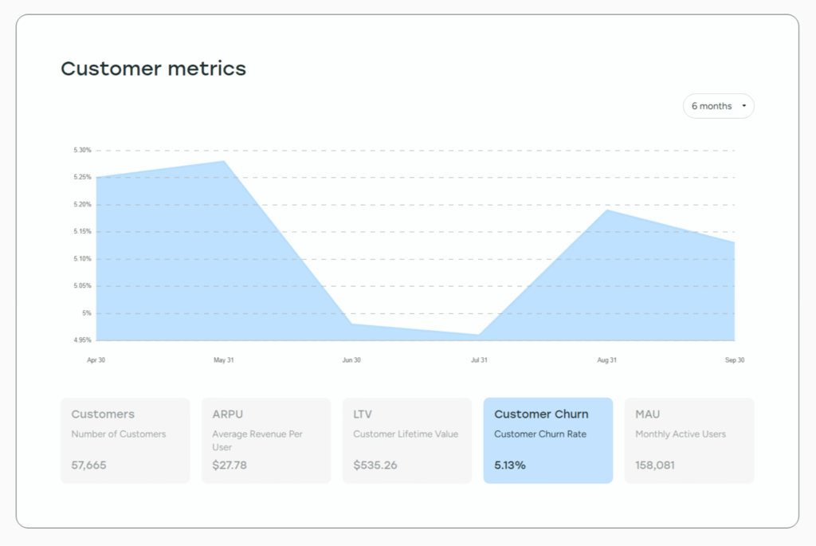
Task: Select the Jul 31 low point on the chart
Action: tap(479, 335)
